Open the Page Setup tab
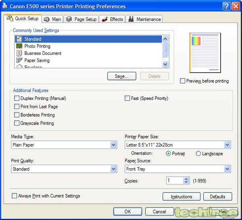The image size is (242, 220). click(x=81, y=19)
